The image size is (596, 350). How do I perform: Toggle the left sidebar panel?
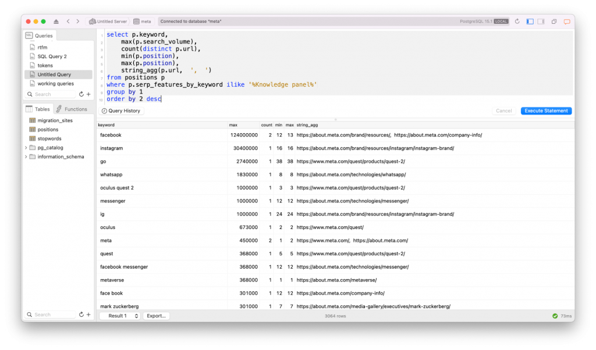530,22
